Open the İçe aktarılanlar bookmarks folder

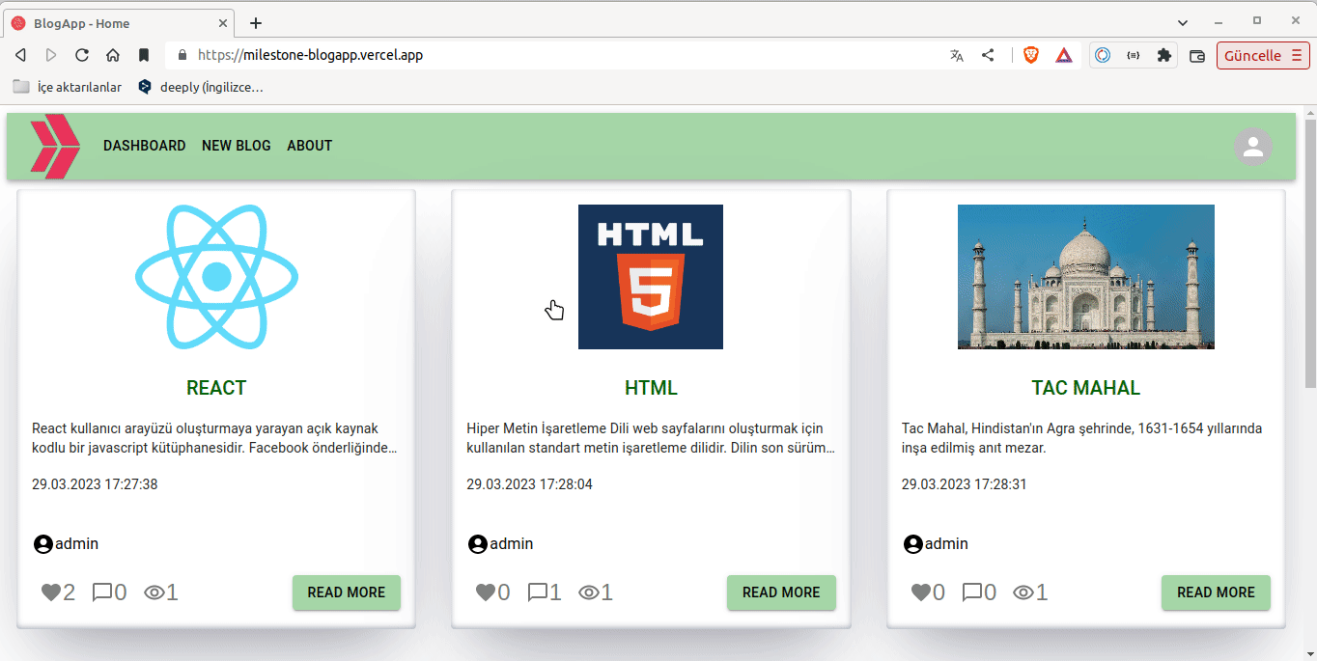point(68,87)
